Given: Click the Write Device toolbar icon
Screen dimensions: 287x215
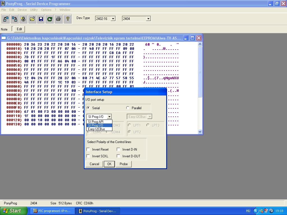Looking at the screenshot, I should pos(15,19).
